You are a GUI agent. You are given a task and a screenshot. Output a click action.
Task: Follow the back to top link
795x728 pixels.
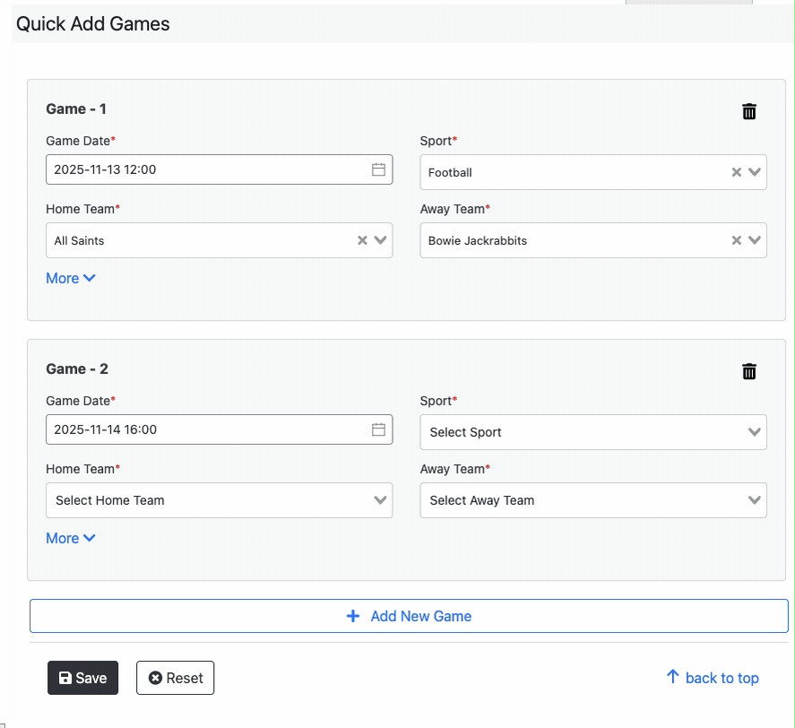tap(713, 678)
